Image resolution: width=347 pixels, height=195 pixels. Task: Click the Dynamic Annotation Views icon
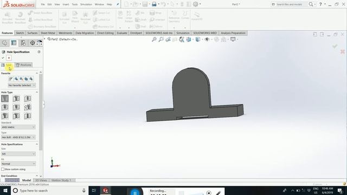pos(182,40)
